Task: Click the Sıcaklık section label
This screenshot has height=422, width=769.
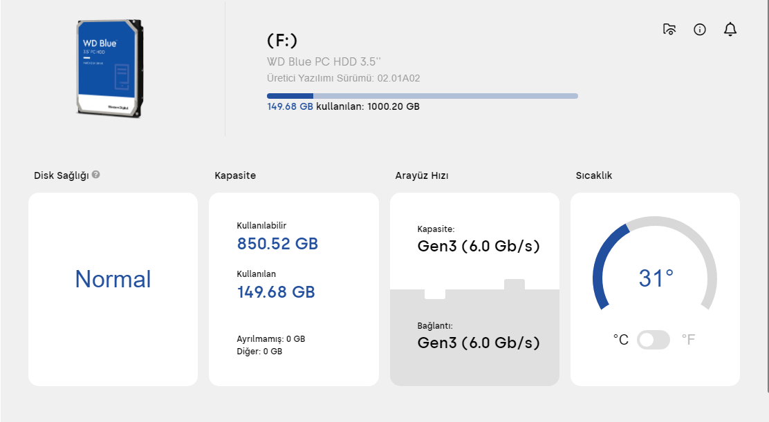Action: [x=593, y=175]
